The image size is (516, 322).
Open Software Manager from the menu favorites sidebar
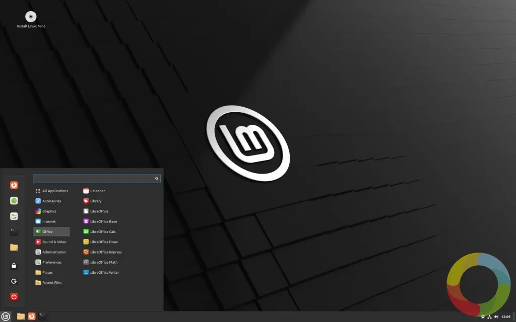[x=14, y=201]
